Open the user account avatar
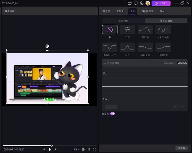192x153 pixels. 148,3
